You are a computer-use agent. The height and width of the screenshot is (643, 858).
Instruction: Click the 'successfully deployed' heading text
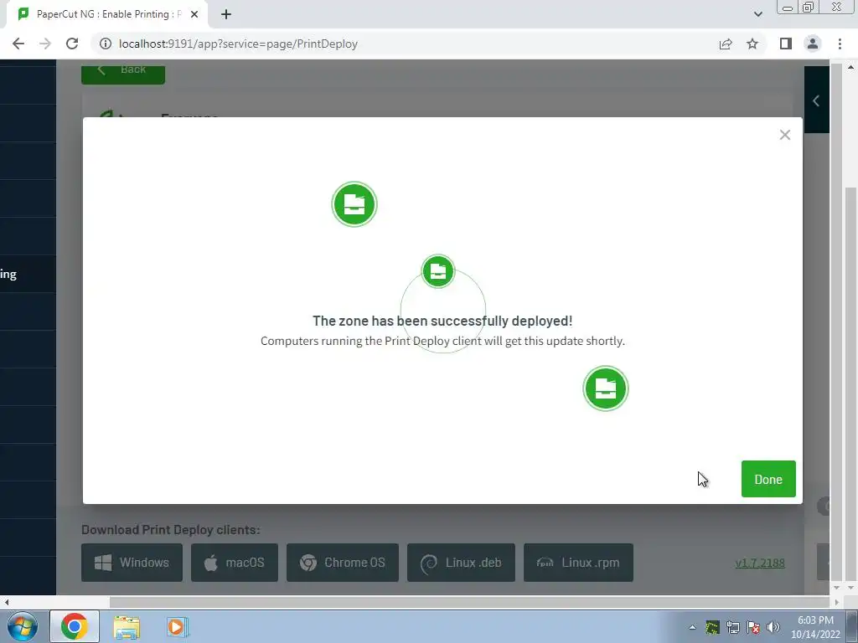click(x=442, y=321)
